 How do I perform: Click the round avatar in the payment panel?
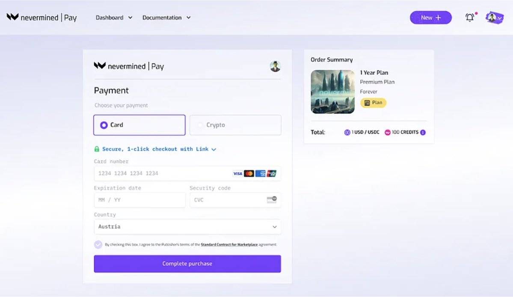coord(275,66)
